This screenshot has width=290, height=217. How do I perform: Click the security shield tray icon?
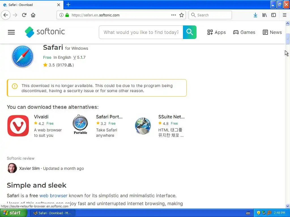click(259, 213)
